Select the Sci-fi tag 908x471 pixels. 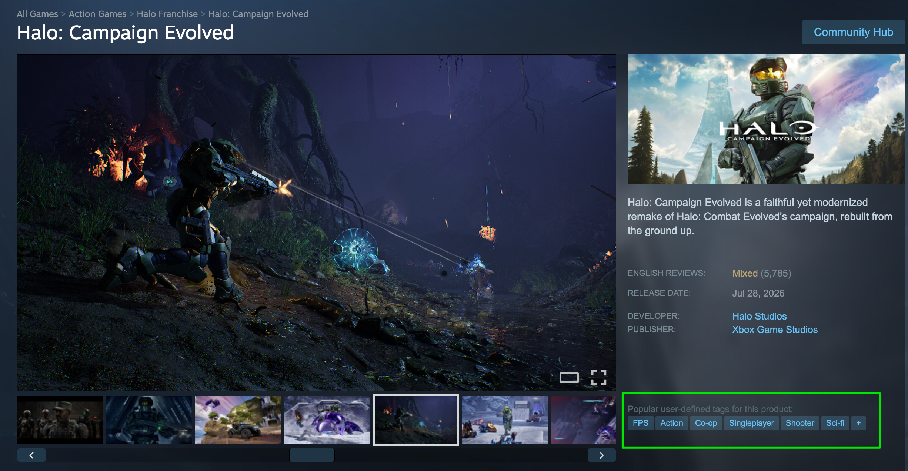835,423
